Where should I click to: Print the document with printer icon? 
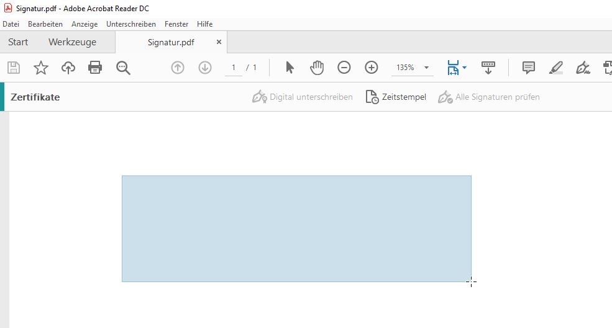click(95, 68)
